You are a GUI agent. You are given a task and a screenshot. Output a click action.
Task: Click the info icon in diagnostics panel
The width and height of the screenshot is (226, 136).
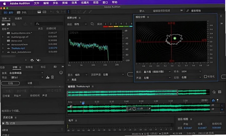point(61,73)
